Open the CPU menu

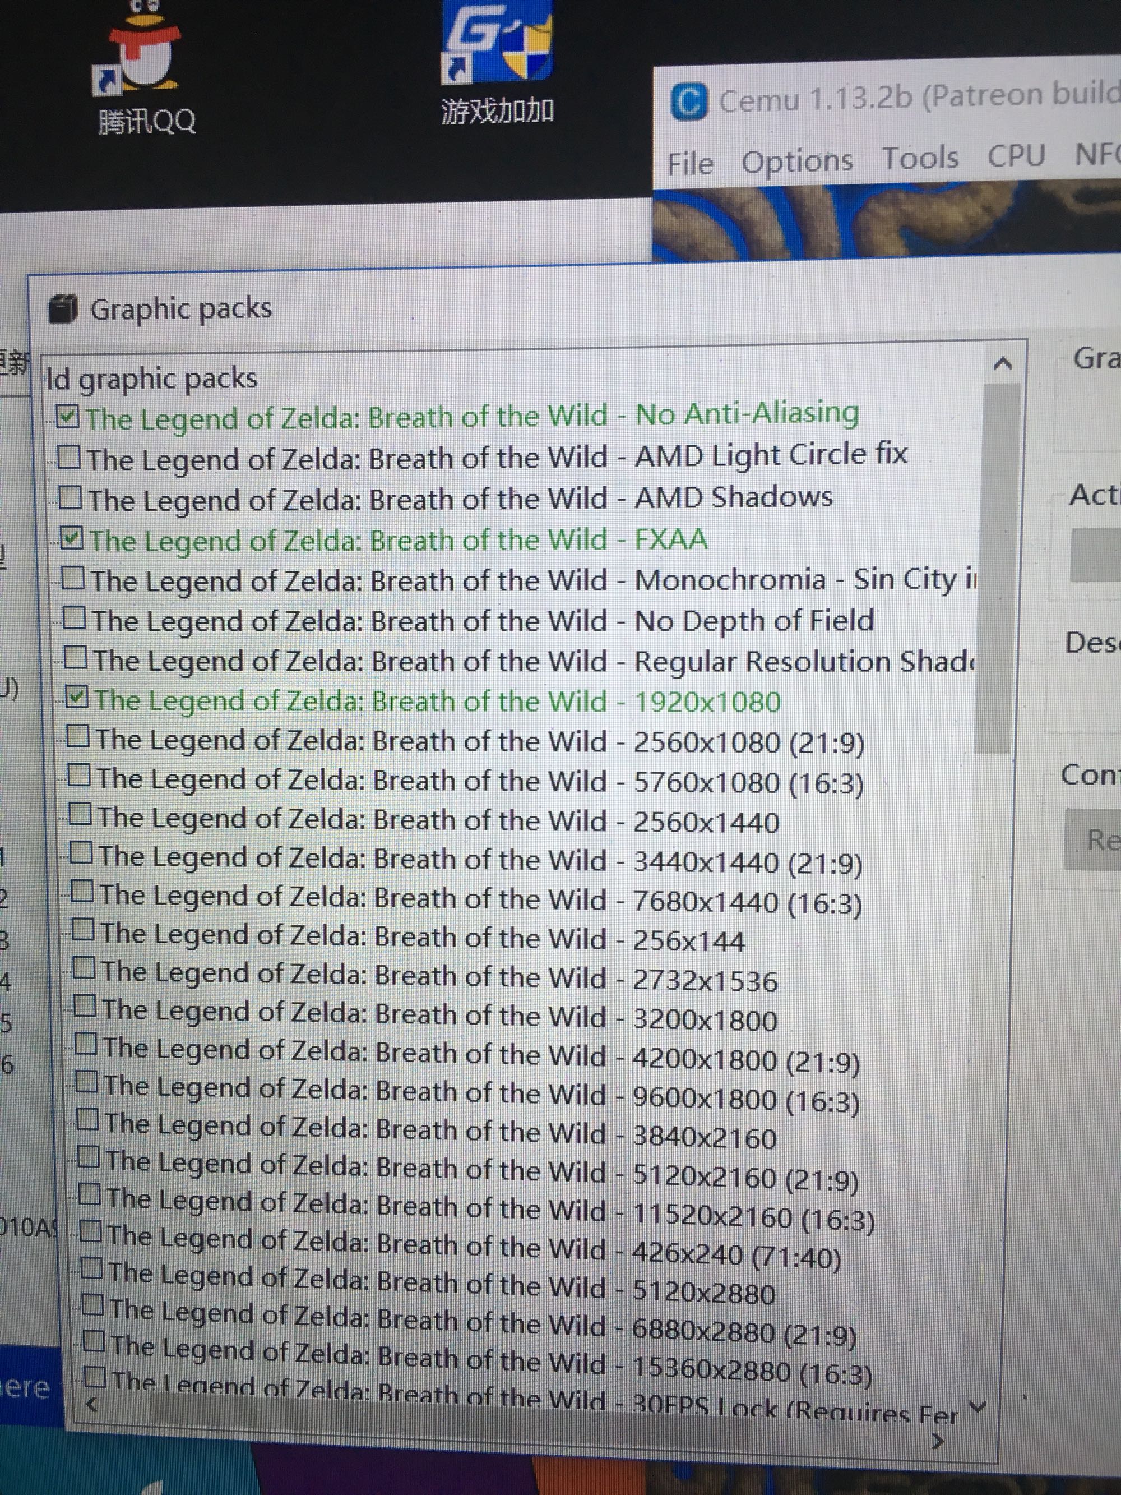coord(1016,155)
